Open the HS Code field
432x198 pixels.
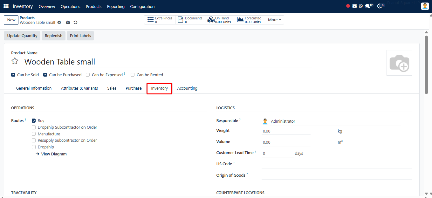[x=337, y=164]
